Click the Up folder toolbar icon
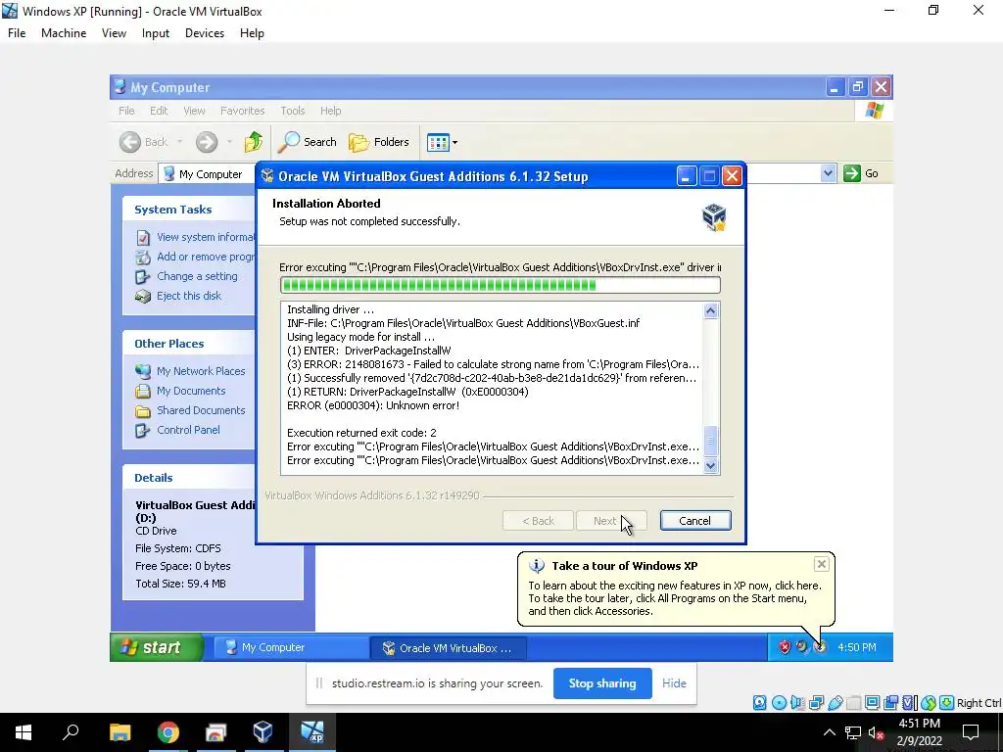Viewport: 1003px width, 752px height. tap(254, 142)
